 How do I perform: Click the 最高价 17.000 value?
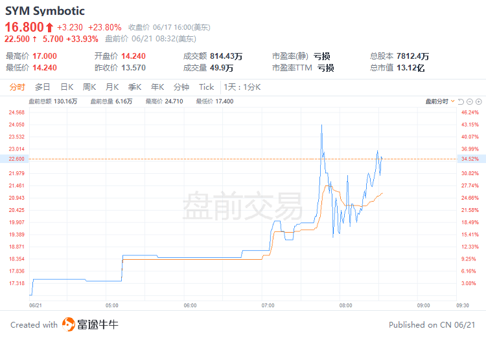[45, 56]
